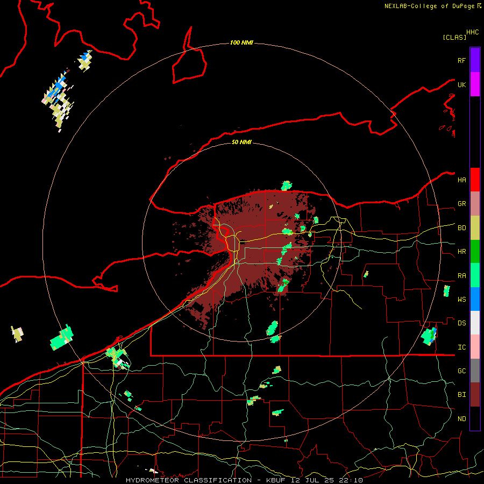Click the DS legend label
The image size is (484, 484).
coord(461,323)
